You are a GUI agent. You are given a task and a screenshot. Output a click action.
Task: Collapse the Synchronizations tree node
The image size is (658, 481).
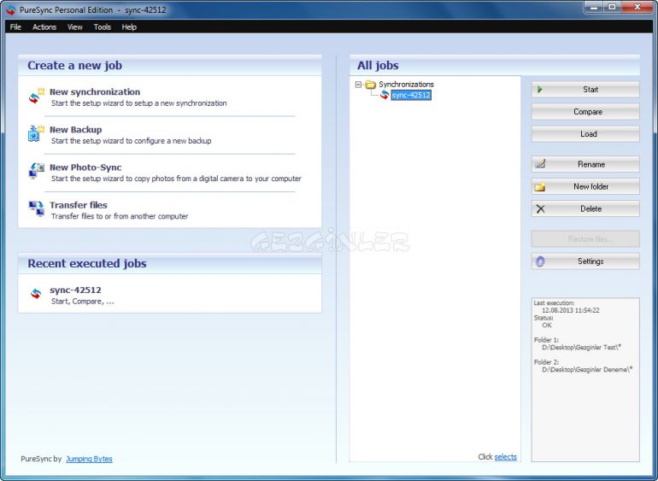(358, 85)
